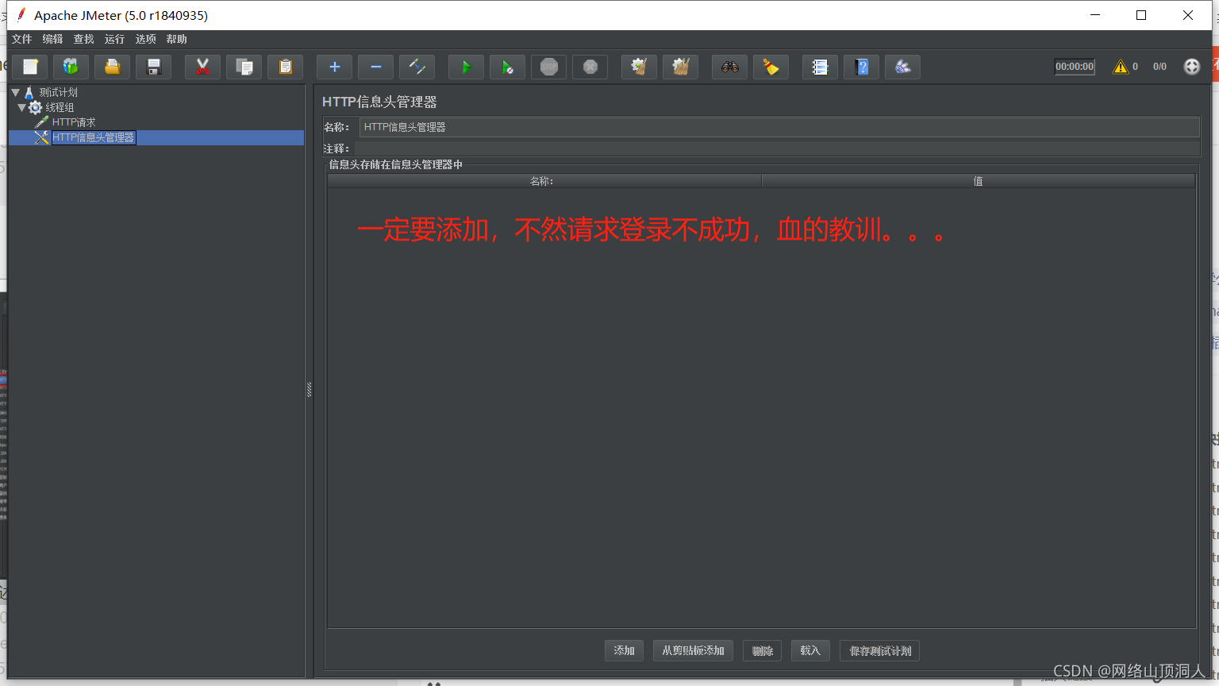Collapse the 线程组 tree node arrow
This screenshot has width=1219, height=686.
point(21,107)
